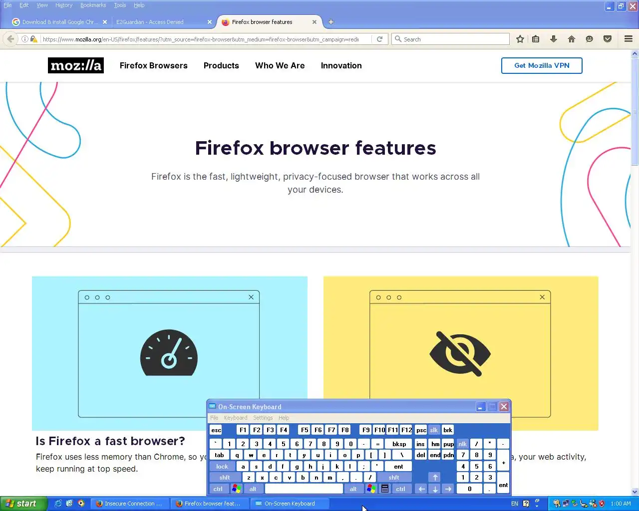
Task: Go to the Home page icon
Action: [572, 39]
